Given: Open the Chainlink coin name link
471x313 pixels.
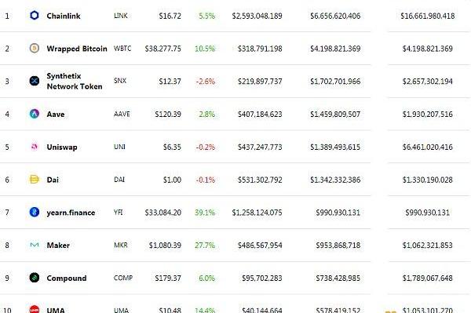Looking at the screenshot, I should (x=64, y=16).
